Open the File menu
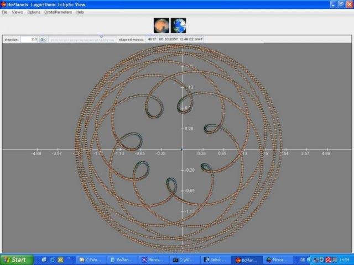This screenshot has height=265, width=354. pyautogui.click(x=4, y=12)
